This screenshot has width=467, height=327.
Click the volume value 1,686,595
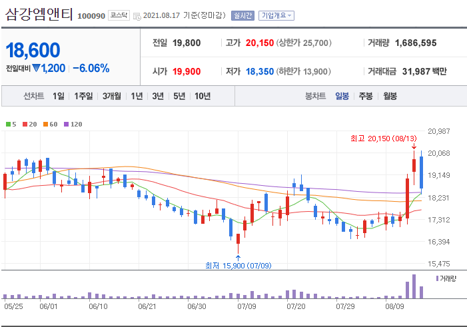click(x=416, y=43)
